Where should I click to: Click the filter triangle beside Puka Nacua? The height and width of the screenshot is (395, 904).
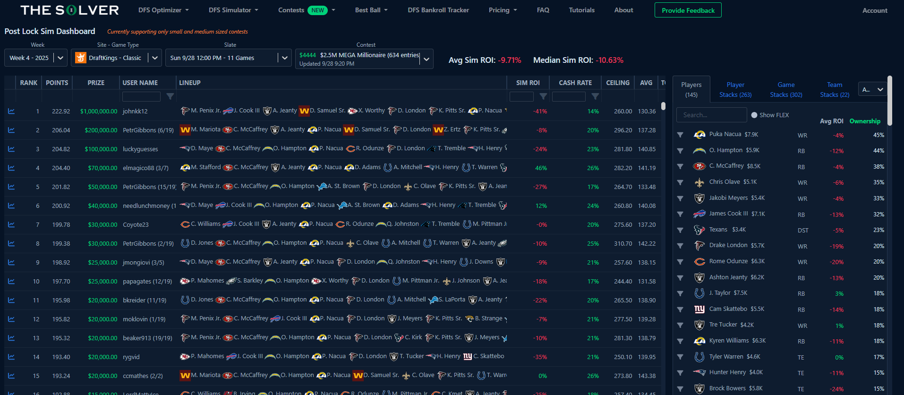680,135
